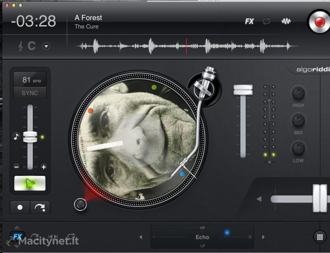The image size is (330, 253).
Task: Click the blue cue marker on the record
Action: pos(182,174)
